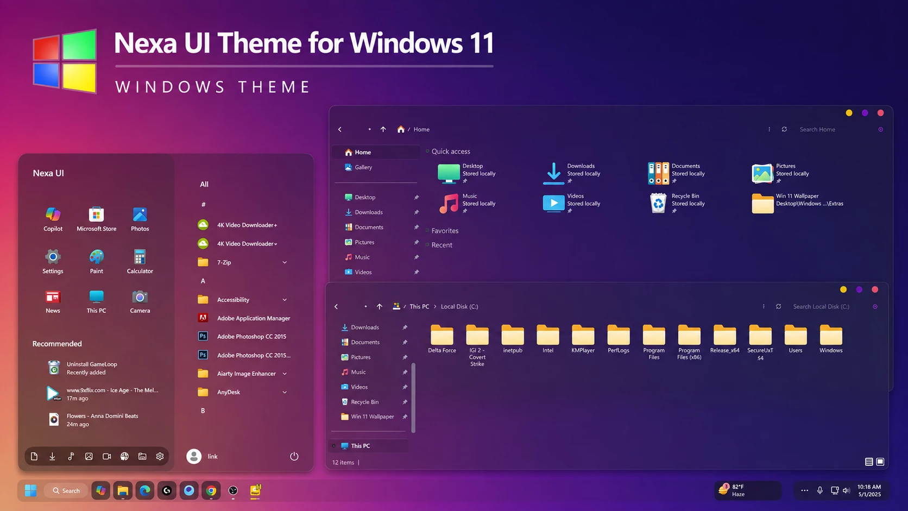The image size is (908, 511).
Task: Open recent locations dropdown in Home window
Action: point(369,129)
